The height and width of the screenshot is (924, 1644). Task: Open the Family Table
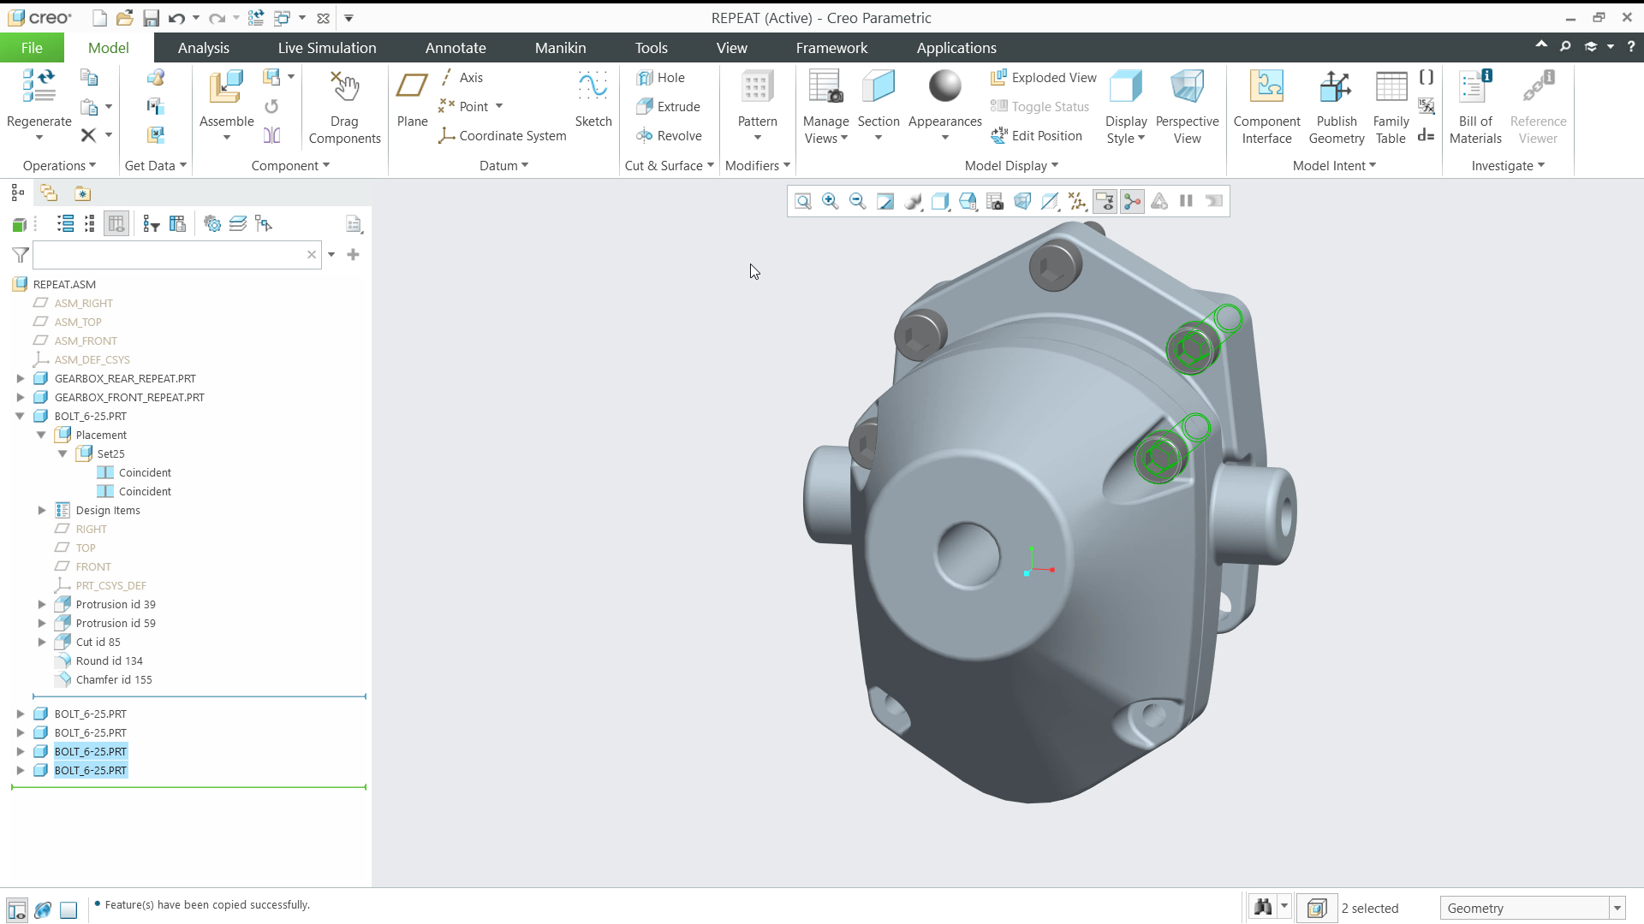(1391, 108)
